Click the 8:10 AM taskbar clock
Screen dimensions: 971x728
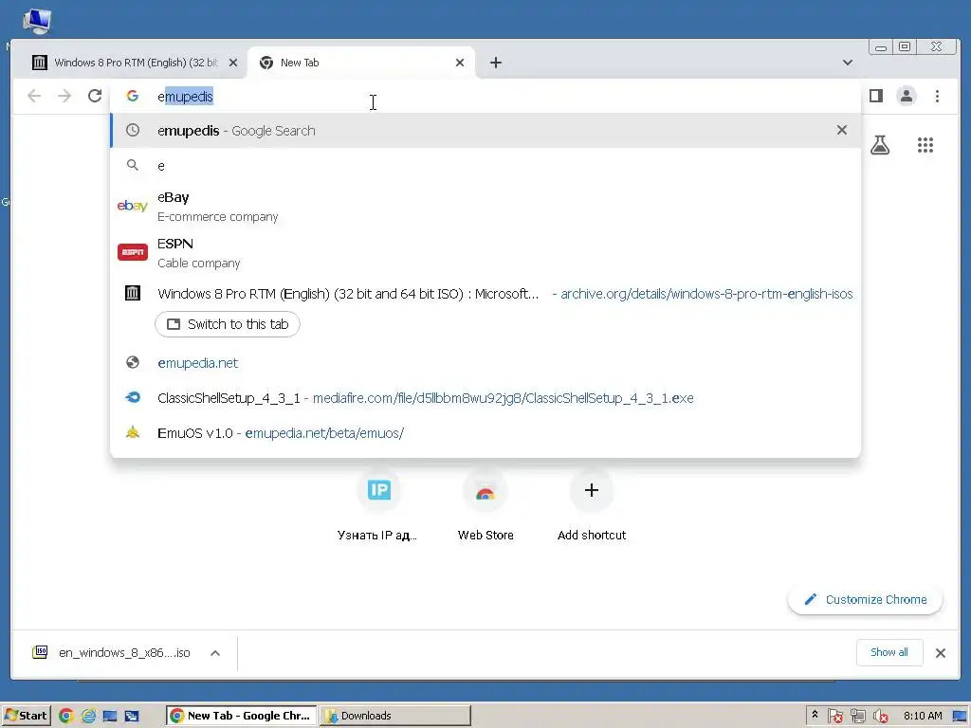coord(923,716)
